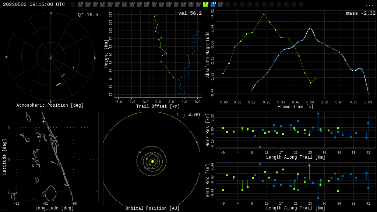Click Length Along Trail label under horizontal residuals

296,157
